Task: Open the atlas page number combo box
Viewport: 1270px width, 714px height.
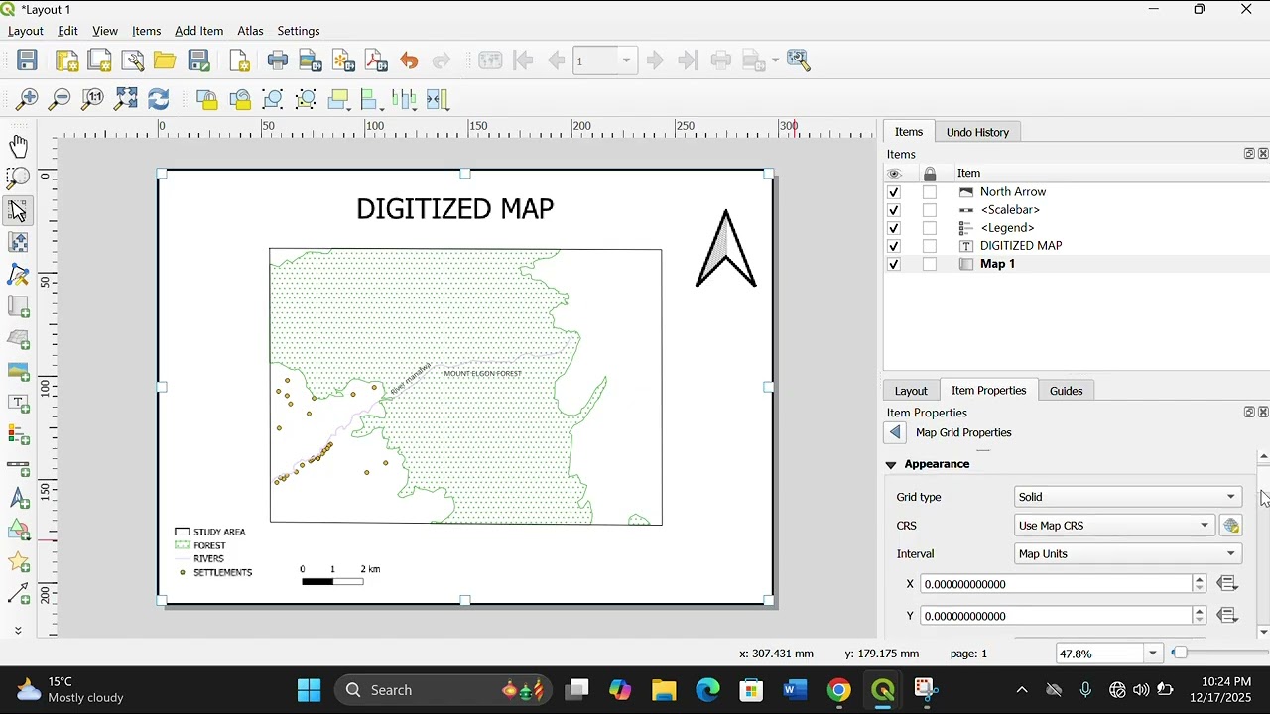Action: (604, 61)
